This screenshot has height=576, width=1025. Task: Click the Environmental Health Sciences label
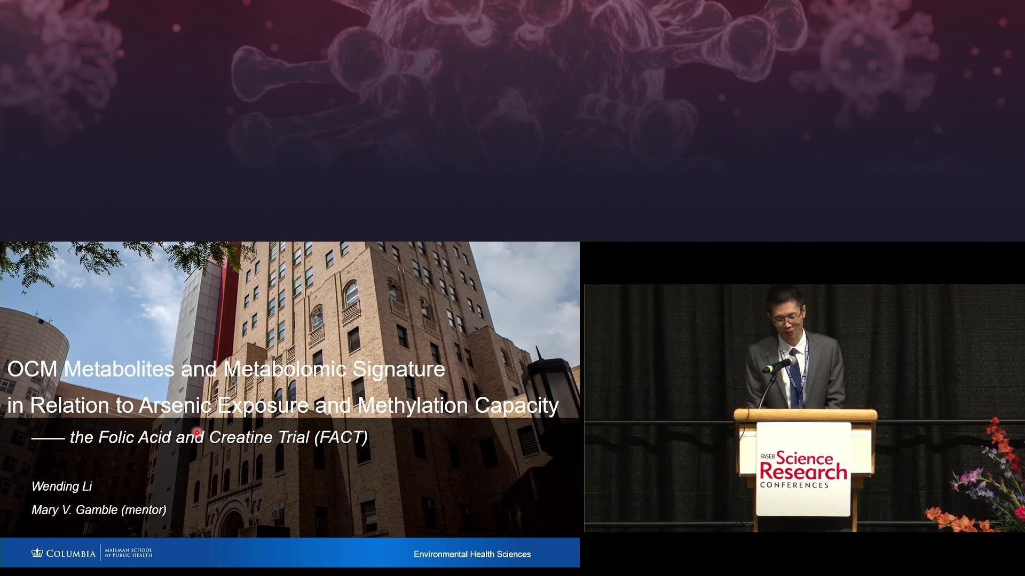pos(472,554)
